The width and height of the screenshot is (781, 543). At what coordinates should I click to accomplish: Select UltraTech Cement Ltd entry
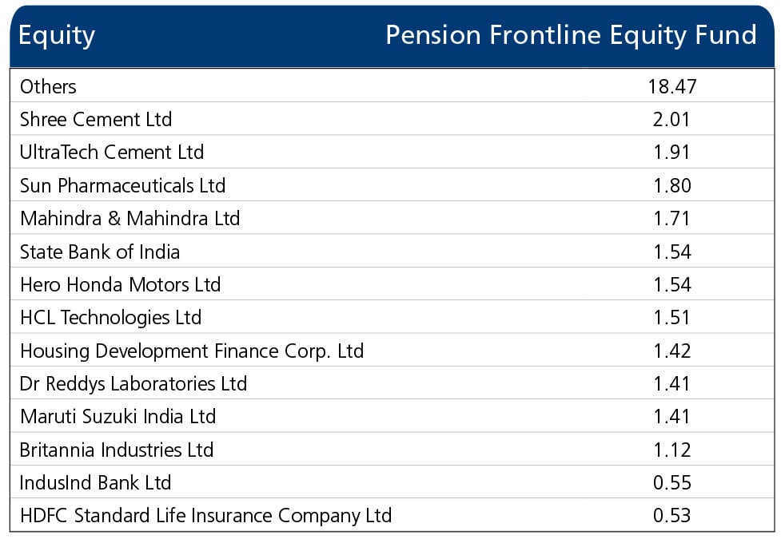coord(112,153)
